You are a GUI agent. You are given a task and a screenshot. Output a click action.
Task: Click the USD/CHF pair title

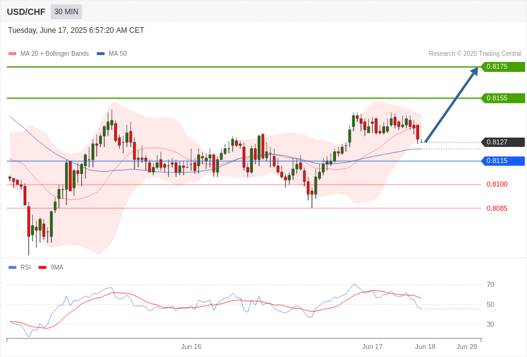[26, 12]
